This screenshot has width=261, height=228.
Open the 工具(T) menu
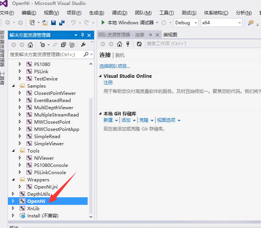167,13
